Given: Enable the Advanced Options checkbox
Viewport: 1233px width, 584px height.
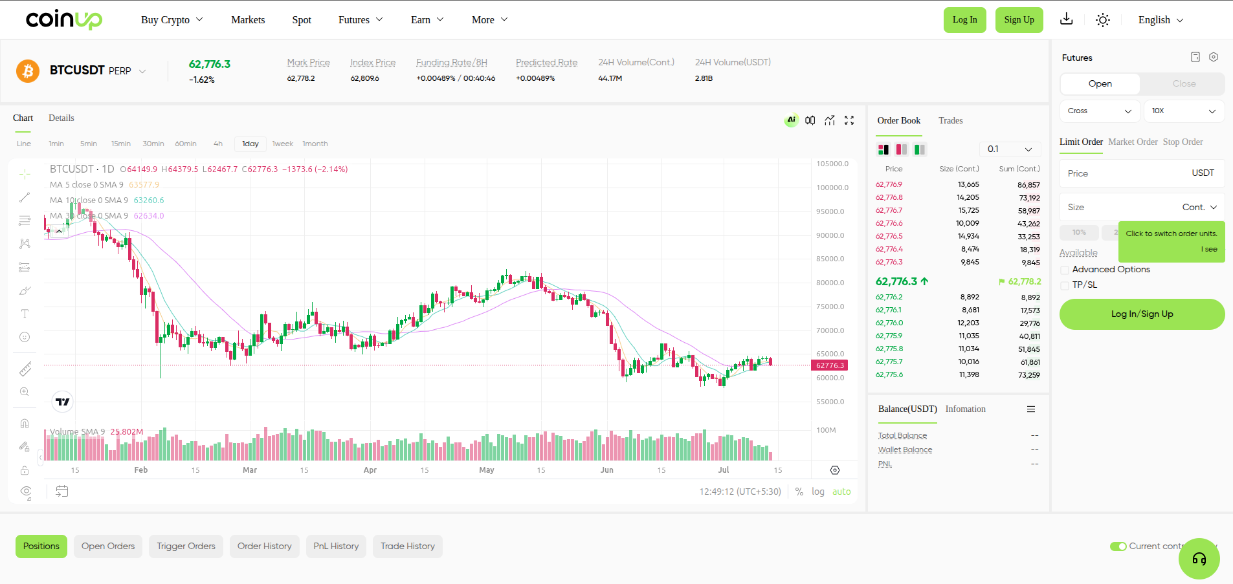Looking at the screenshot, I should point(1065,270).
